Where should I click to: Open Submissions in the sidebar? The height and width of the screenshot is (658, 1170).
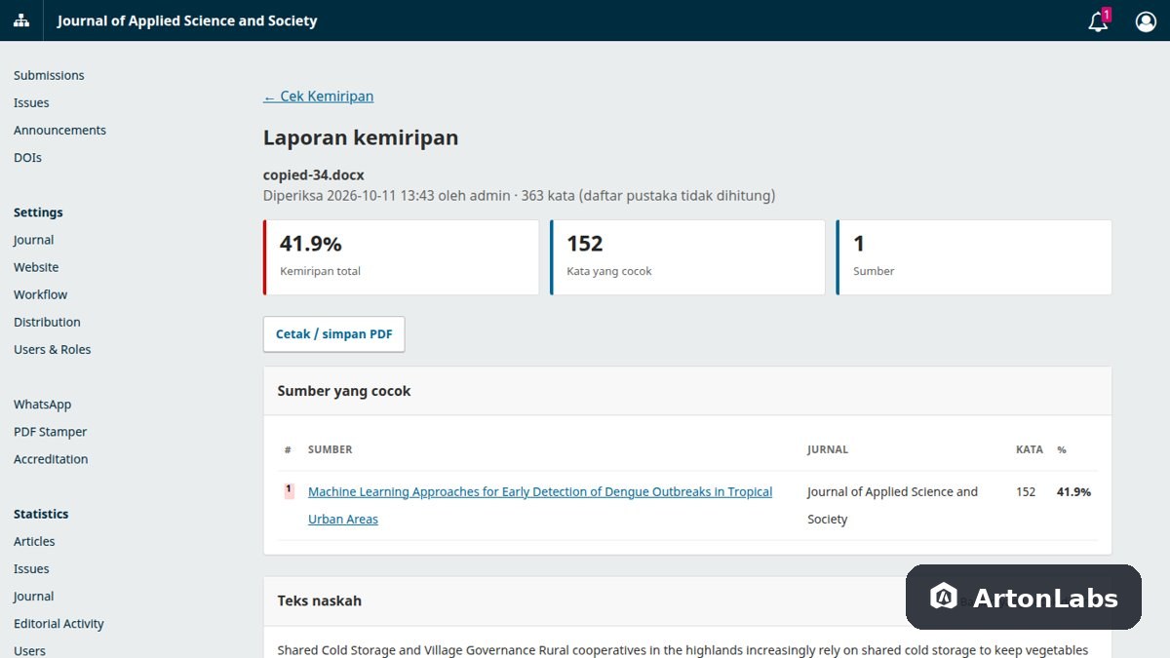pos(49,75)
